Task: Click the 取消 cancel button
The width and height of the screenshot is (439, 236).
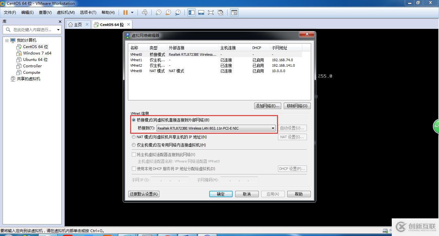Action: tap(247, 194)
